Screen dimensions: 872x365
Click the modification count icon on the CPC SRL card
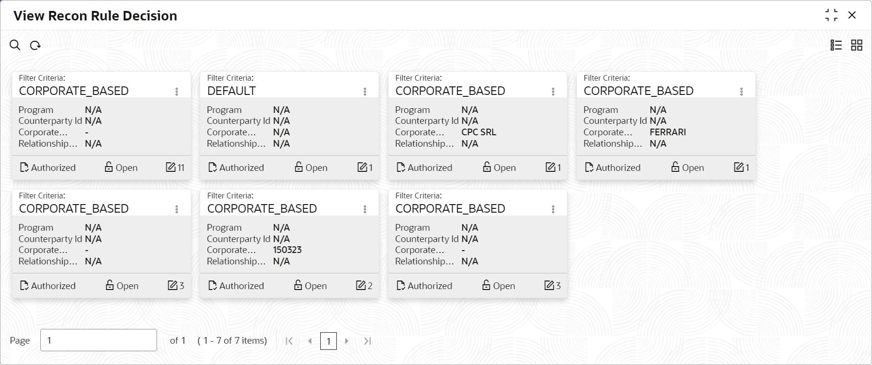pyautogui.click(x=550, y=167)
